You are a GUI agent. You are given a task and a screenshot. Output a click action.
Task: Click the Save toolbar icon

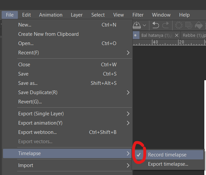coord(137,25)
